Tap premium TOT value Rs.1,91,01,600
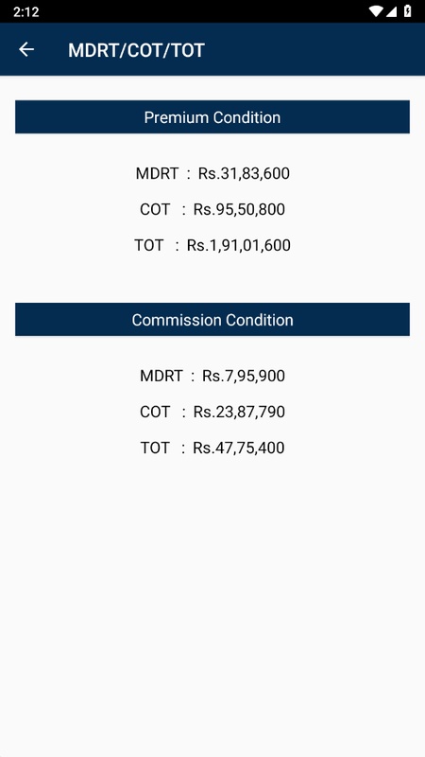 (239, 245)
